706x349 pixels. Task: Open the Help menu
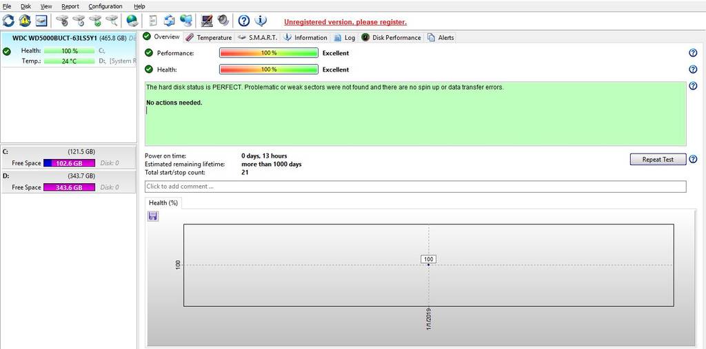click(139, 6)
